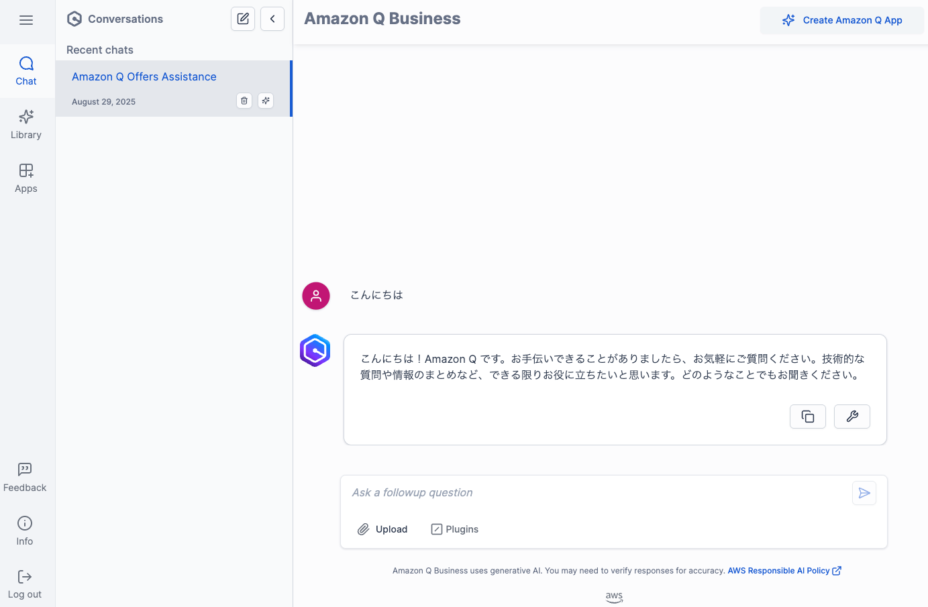Open the Info page
The width and height of the screenshot is (928, 607).
25,531
